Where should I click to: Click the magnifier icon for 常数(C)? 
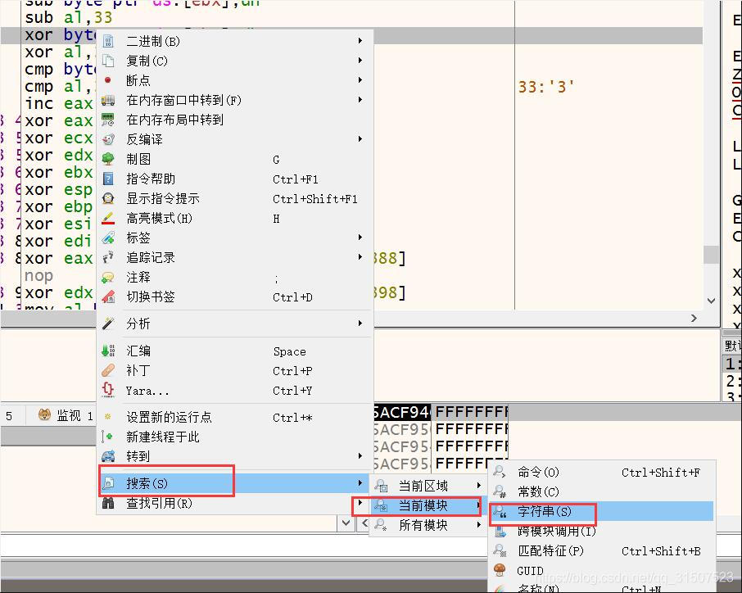click(x=500, y=491)
